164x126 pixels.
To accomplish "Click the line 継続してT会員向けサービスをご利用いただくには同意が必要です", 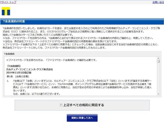I will coord(38,35).
